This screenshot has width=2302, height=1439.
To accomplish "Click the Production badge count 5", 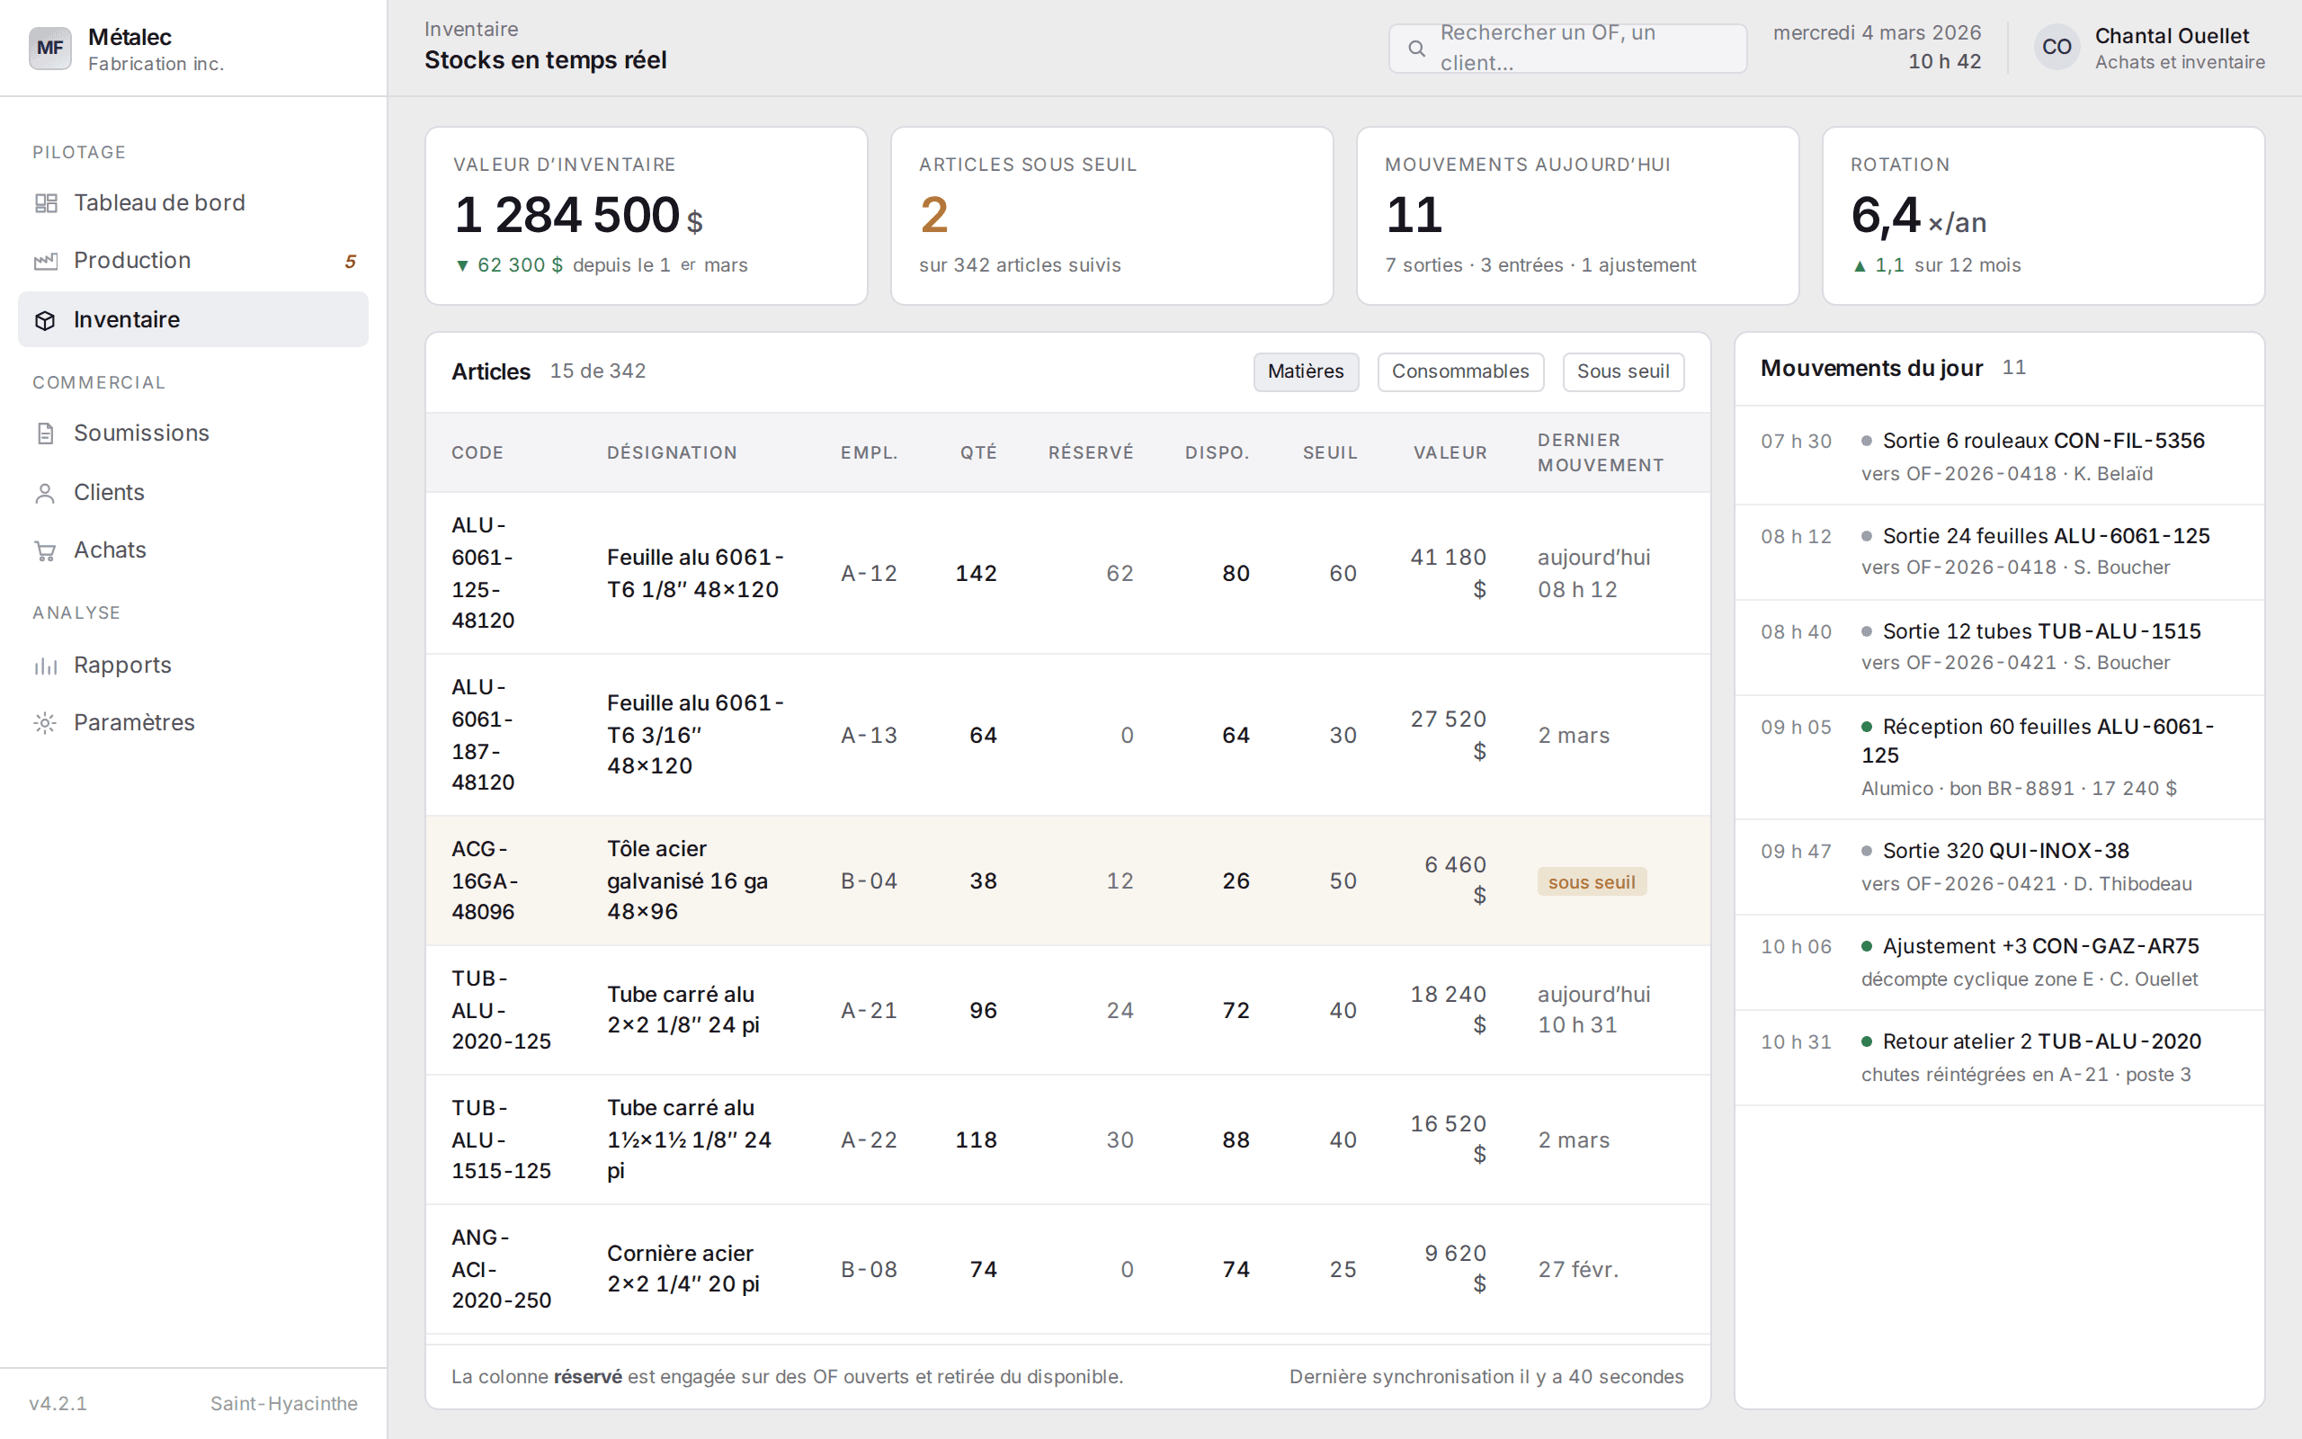I will tap(350, 261).
